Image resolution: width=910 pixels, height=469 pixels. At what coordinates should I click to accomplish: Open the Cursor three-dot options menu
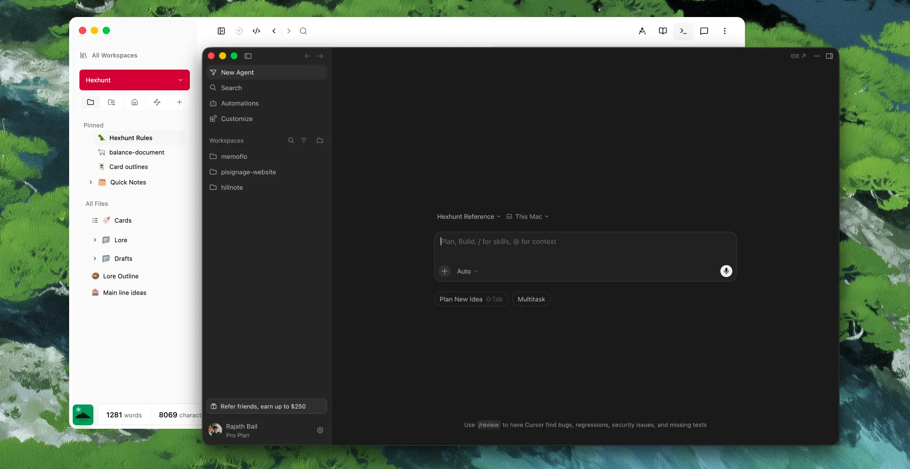[817, 56]
